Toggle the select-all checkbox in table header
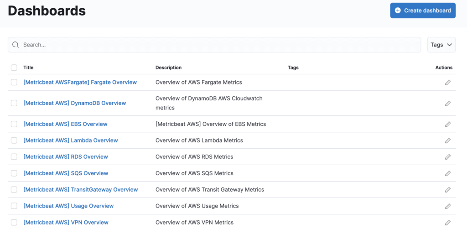Viewport: 467px width, 229px height. (14, 68)
